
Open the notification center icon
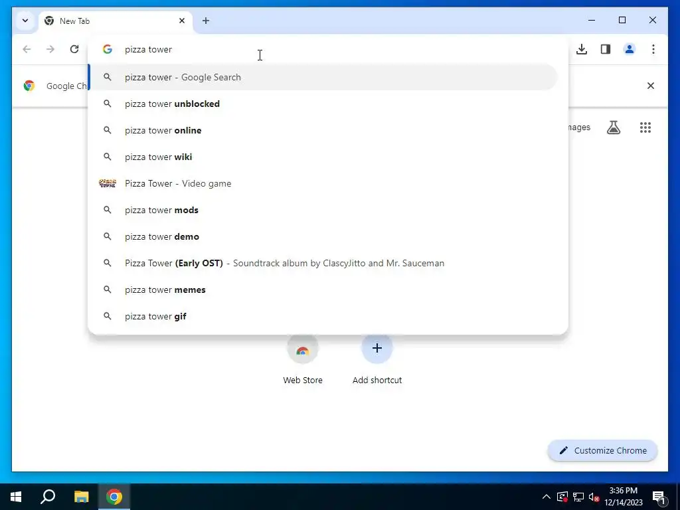point(659,497)
